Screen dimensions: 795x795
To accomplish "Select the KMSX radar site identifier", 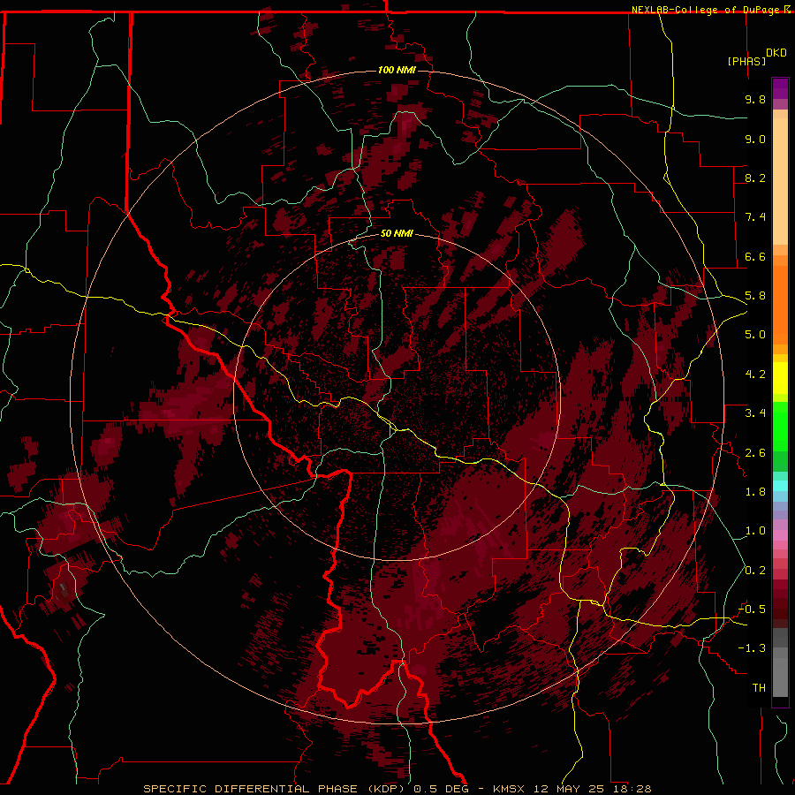I will click(x=508, y=789).
